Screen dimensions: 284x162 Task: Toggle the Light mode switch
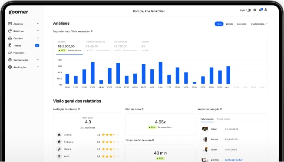(x=248, y=10)
